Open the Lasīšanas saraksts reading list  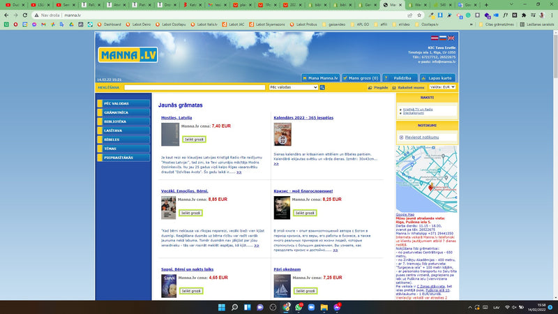(537, 24)
